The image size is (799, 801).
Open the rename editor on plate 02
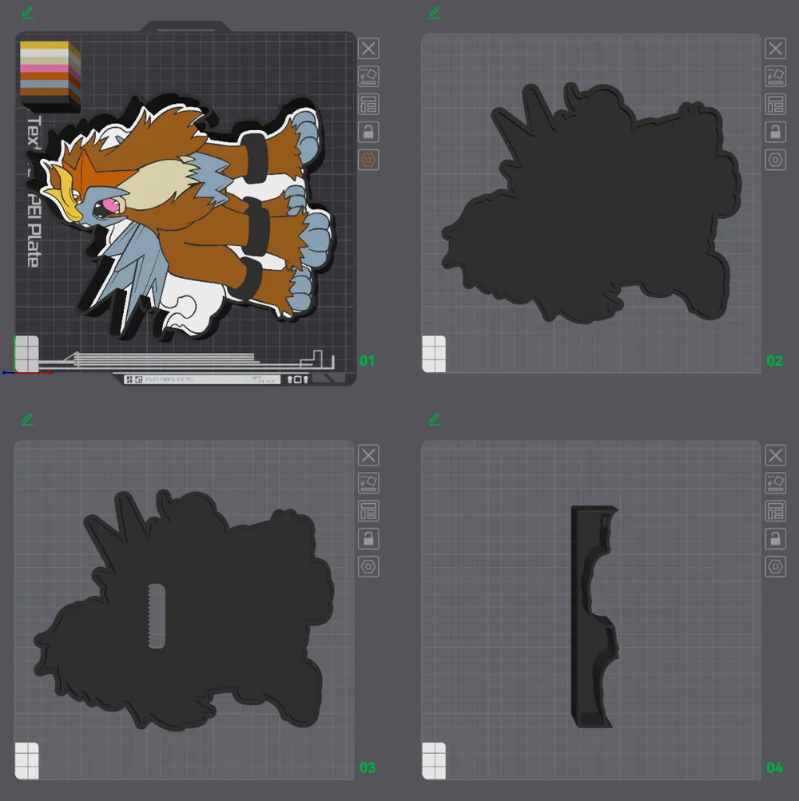[435, 12]
